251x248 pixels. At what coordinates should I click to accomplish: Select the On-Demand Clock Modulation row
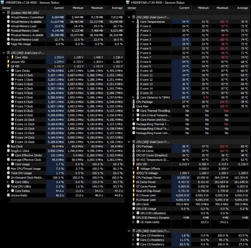66,178
